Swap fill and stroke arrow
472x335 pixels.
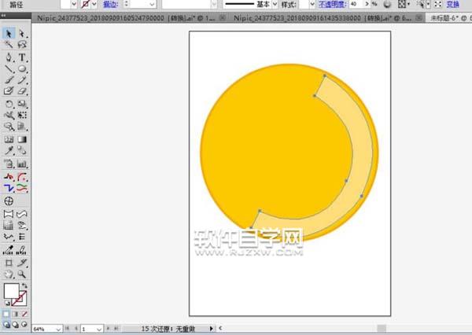24,285
